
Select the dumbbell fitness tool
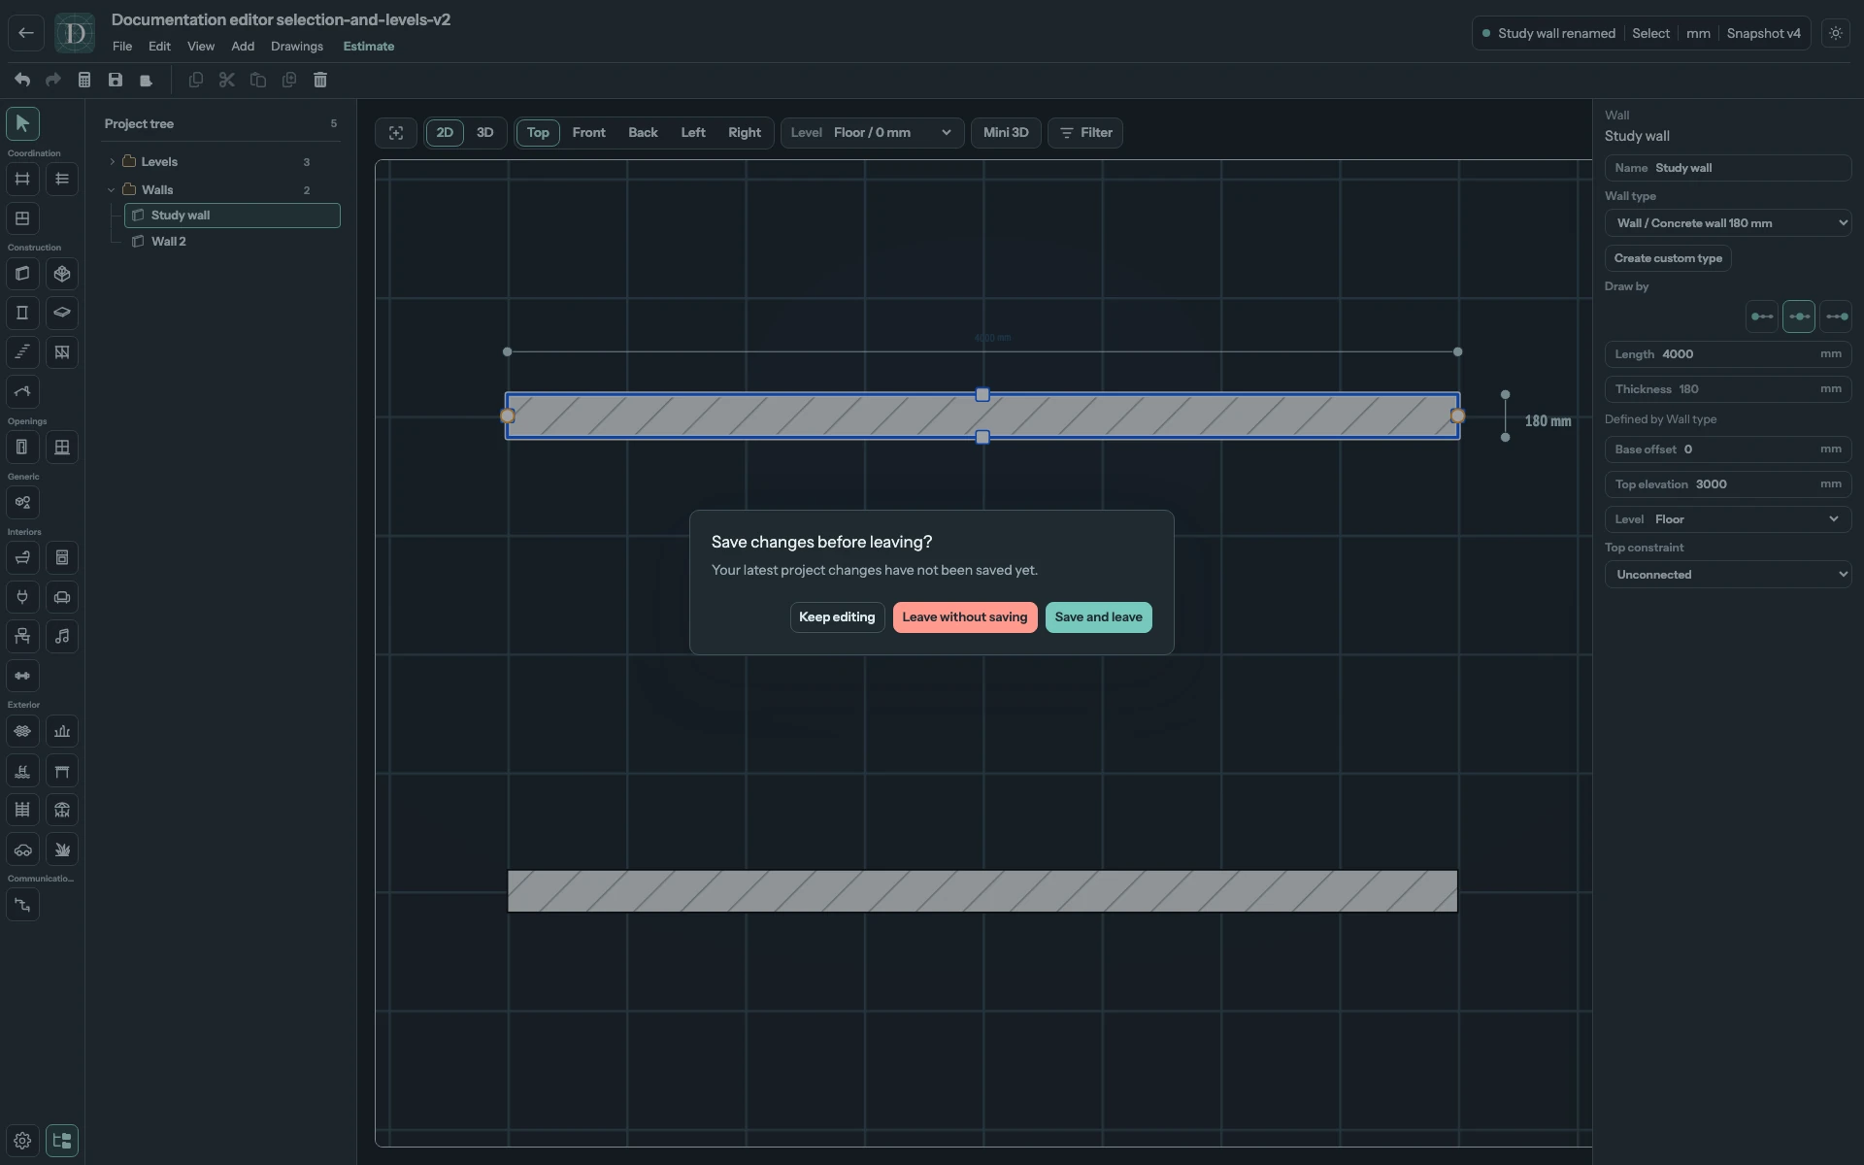(22, 676)
